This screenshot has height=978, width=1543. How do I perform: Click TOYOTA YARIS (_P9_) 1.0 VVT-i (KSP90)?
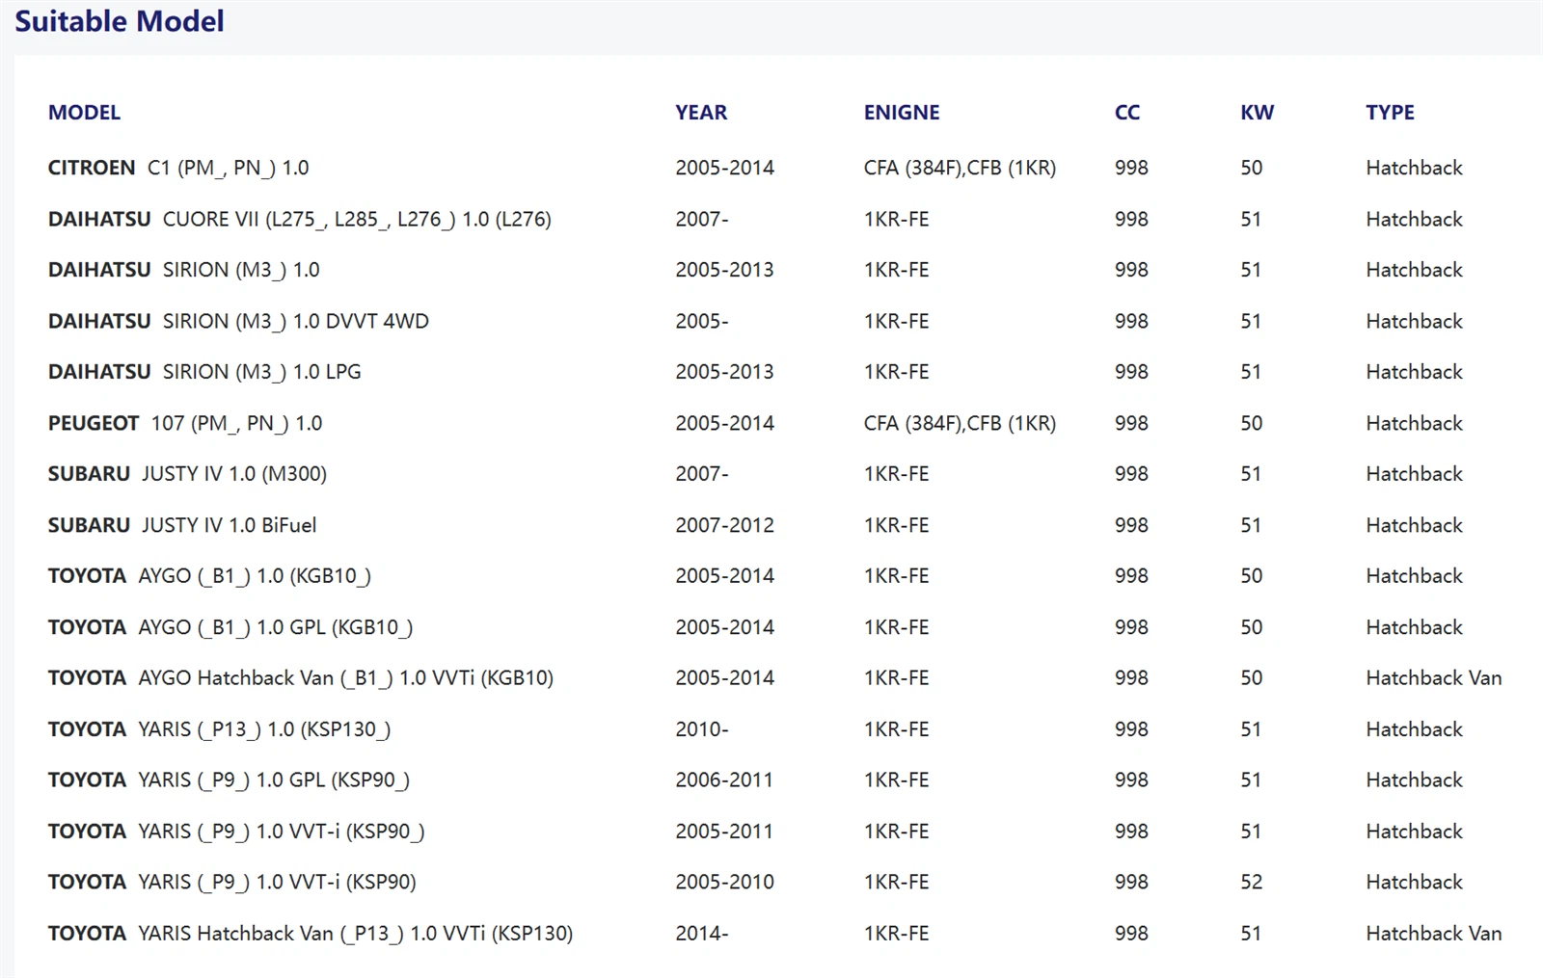click(x=232, y=882)
